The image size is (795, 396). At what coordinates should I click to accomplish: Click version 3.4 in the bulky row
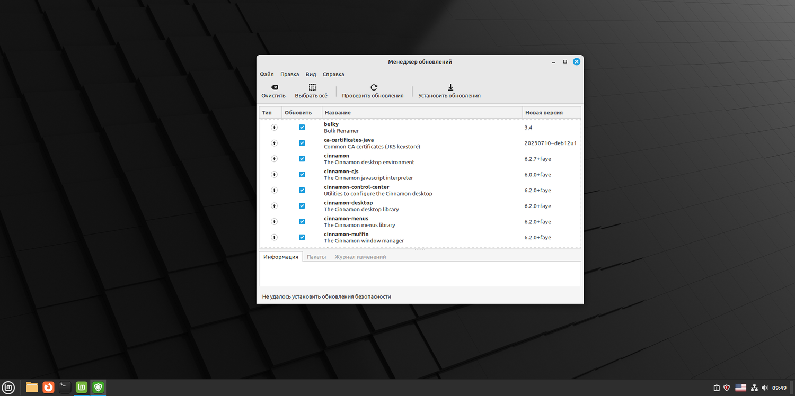tap(528, 128)
